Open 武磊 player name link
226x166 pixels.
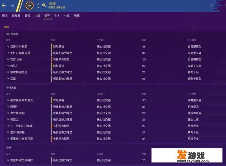pyautogui.click(x=13, y=79)
